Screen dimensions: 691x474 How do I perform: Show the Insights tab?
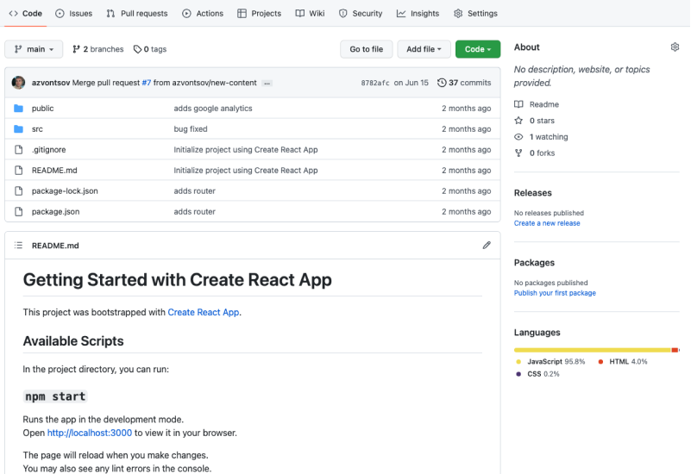point(418,13)
